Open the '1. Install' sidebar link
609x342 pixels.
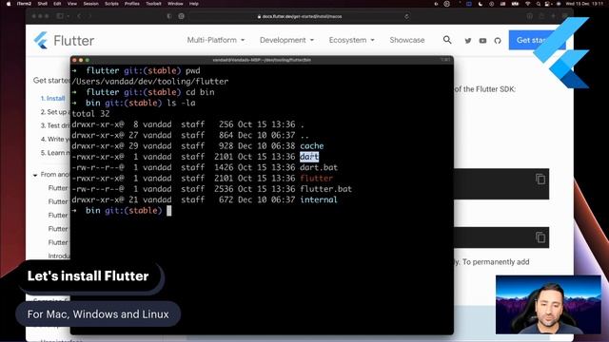(53, 99)
